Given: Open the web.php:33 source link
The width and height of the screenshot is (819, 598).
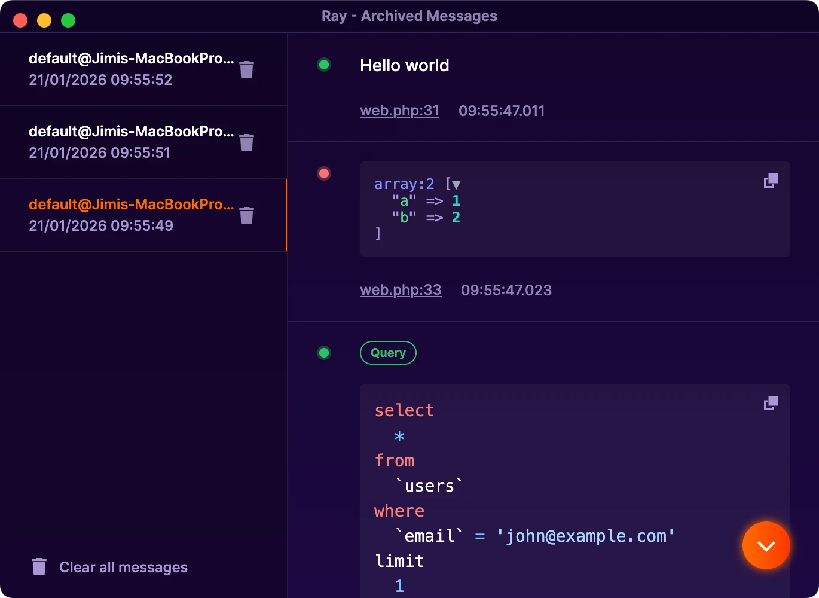Looking at the screenshot, I should [401, 290].
